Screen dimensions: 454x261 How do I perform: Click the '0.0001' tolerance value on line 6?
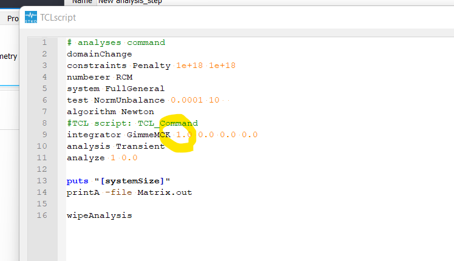click(186, 100)
